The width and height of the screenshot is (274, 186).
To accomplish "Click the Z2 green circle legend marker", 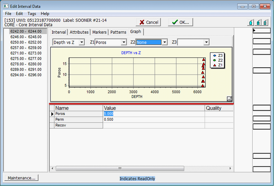I will pyautogui.click(x=214, y=60).
